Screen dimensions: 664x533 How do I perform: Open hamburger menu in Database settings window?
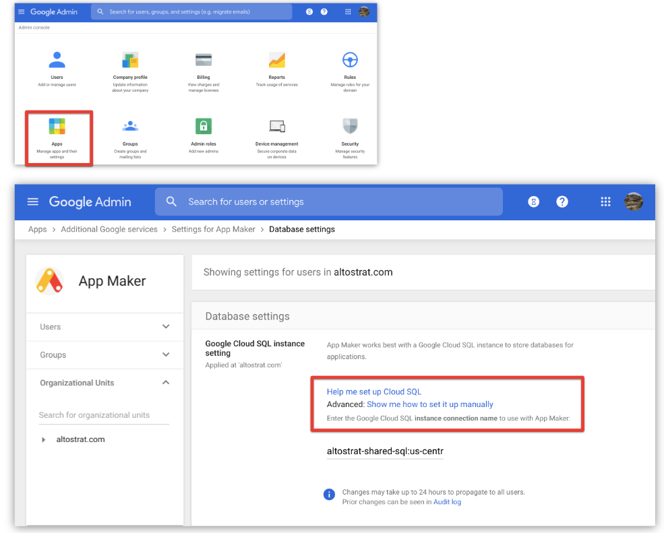pyautogui.click(x=32, y=202)
